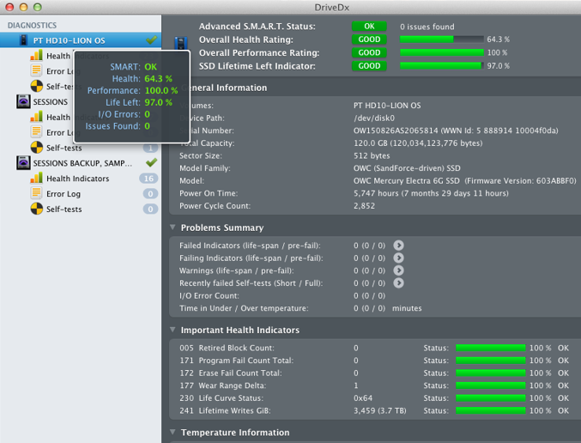Click checkmark beside SESSIONS BACKUP drive
Screen dimensions: 581x443
151,162
